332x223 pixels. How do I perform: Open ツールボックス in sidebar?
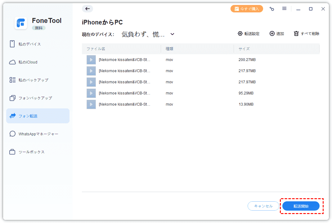[x=31, y=152]
